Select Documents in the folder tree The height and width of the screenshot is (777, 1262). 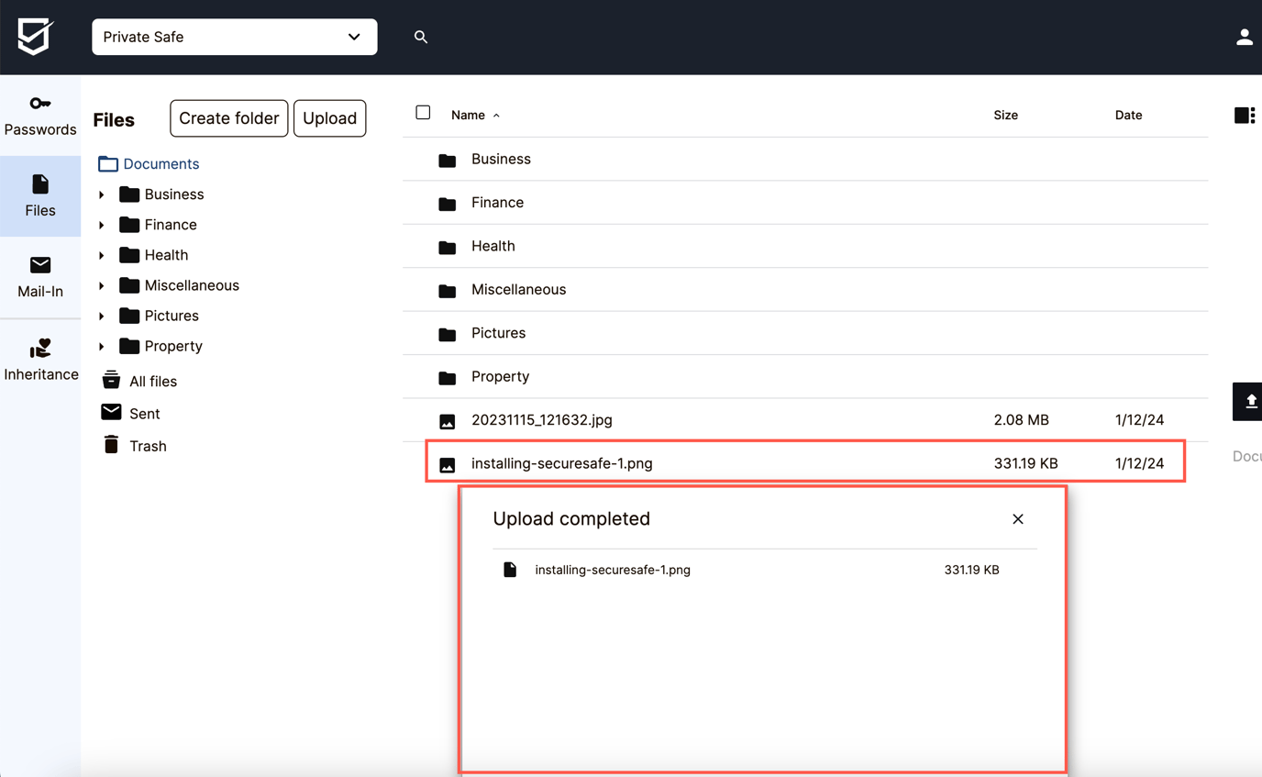160,163
